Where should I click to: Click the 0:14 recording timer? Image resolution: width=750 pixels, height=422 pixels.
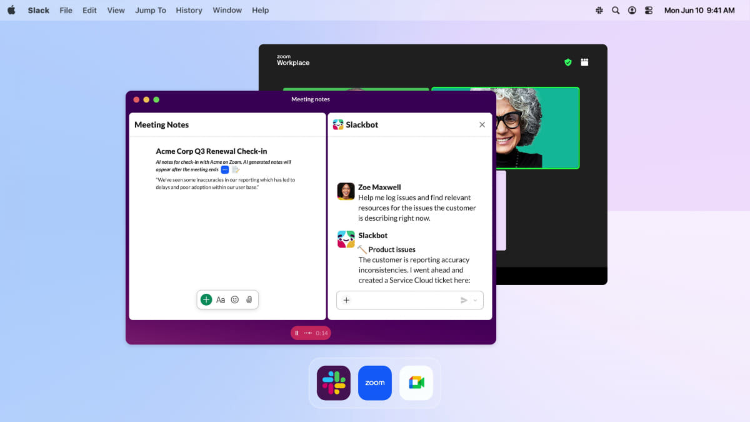point(322,333)
